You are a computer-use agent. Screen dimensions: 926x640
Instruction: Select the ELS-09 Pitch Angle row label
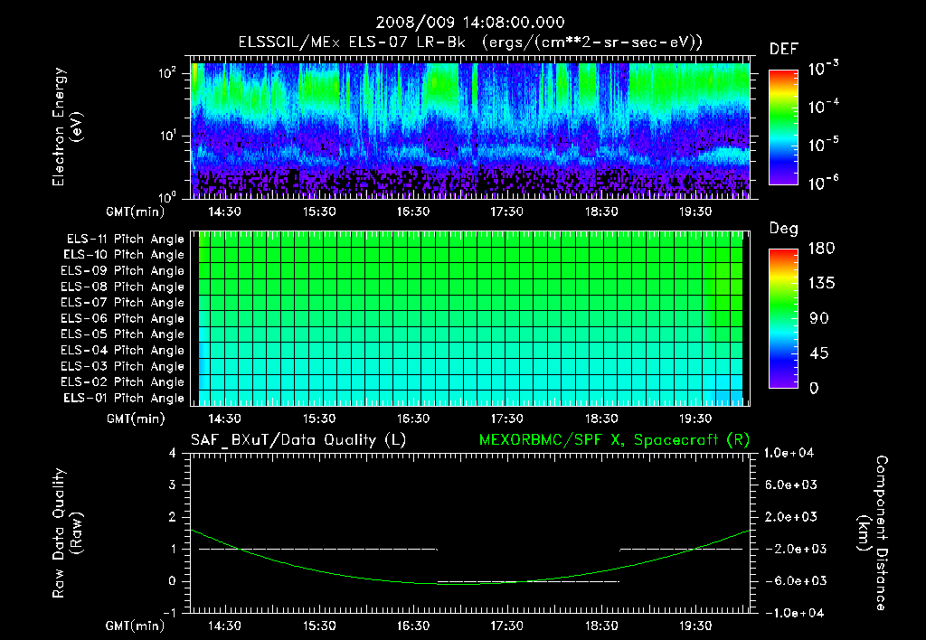(123, 271)
